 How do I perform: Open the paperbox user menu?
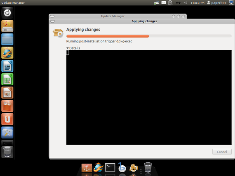pyautogui.click(x=217, y=3)
